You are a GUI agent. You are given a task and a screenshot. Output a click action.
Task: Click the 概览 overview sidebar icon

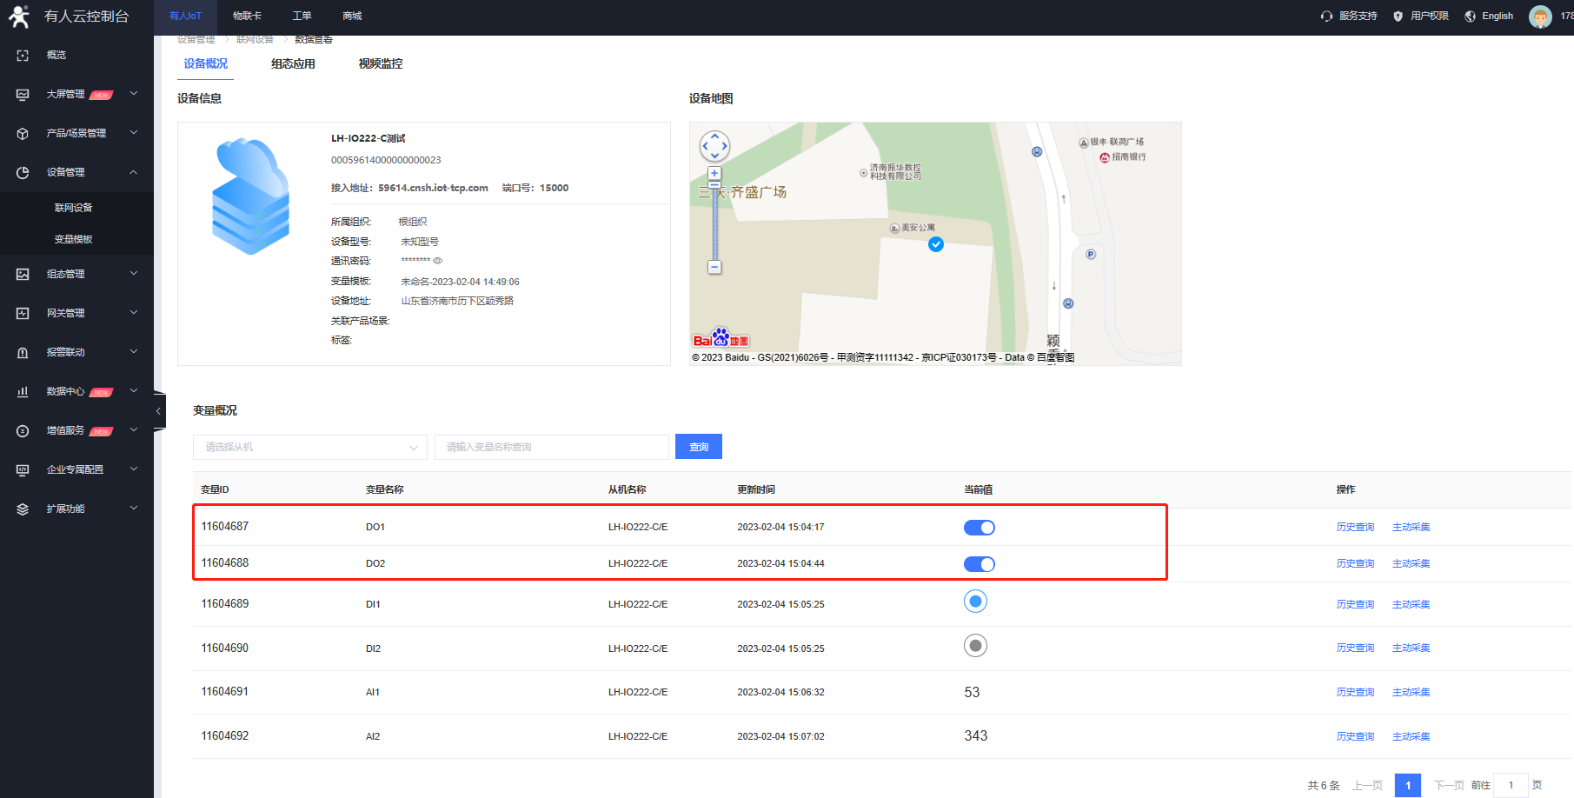coord(23,55)
